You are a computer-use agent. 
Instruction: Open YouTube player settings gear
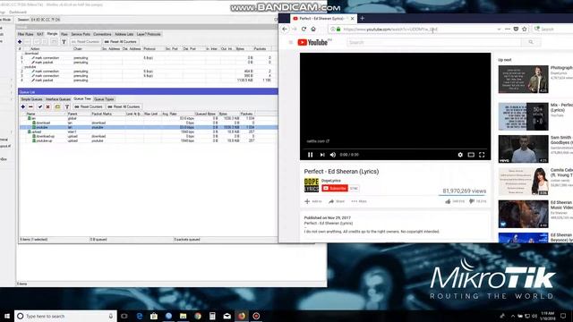(460, 155)
